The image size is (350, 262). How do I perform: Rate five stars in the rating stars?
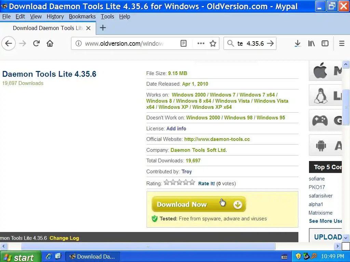click(192, 183)
